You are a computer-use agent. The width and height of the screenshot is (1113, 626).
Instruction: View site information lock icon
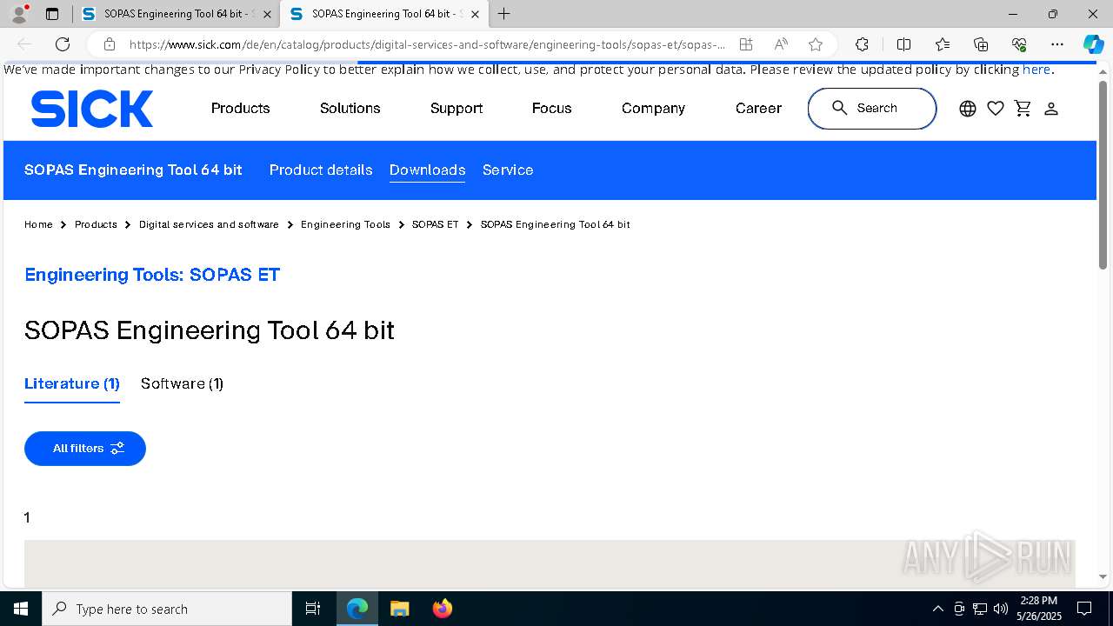coord(109,44)
